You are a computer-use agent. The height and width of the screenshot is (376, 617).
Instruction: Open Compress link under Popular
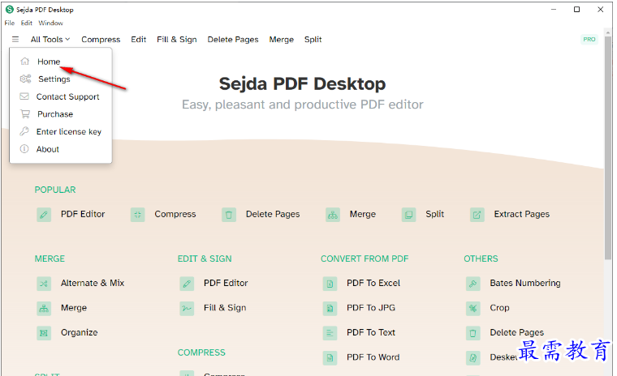point(175,214)
